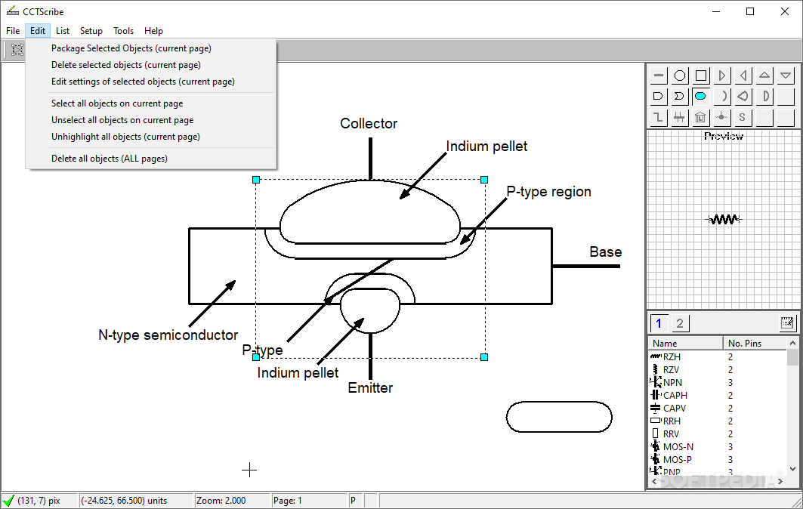Image resolution: width=803 pixels, height=509 pixels.
Task: Select the MOS-N component row
Action: point(718,446)
